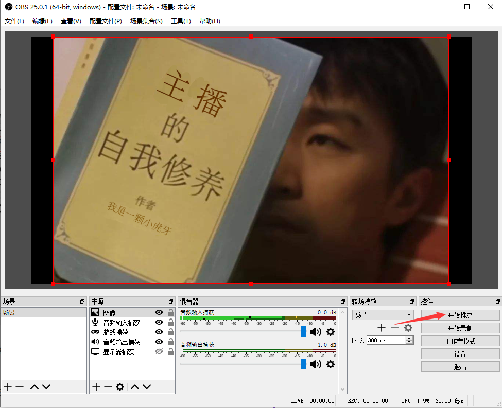Open source properties with the gear icon
This screenshot has height=408, width=502.
pyautogui.click(x=120, y=387)
